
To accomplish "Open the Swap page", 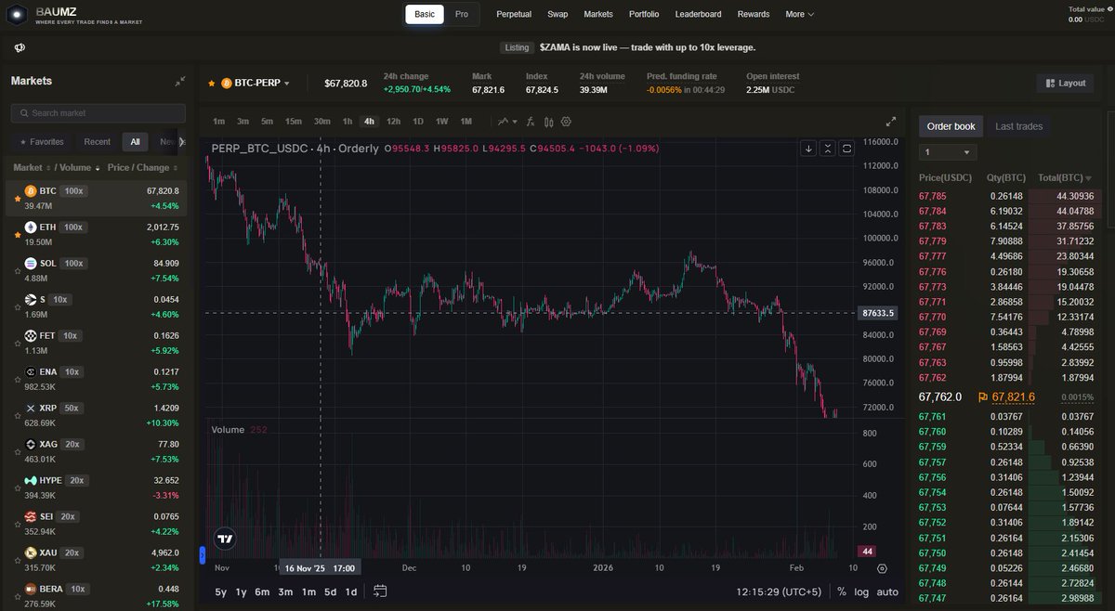I will click(x=557, y=14).
